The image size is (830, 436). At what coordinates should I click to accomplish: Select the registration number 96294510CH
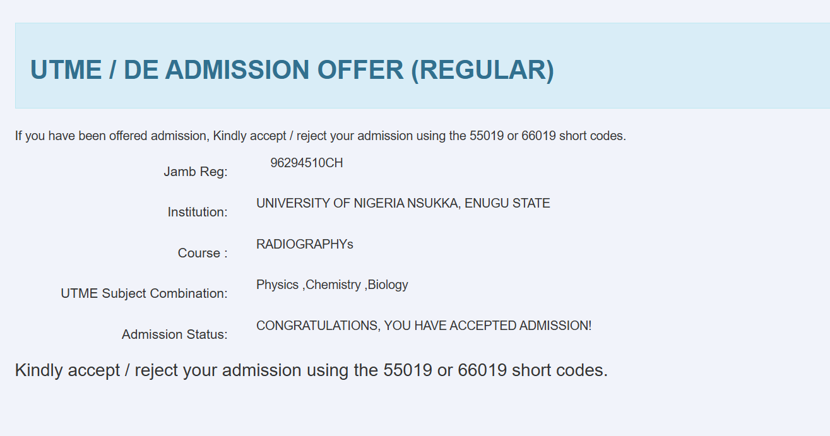pyautogui.click(x=306, y=163)
